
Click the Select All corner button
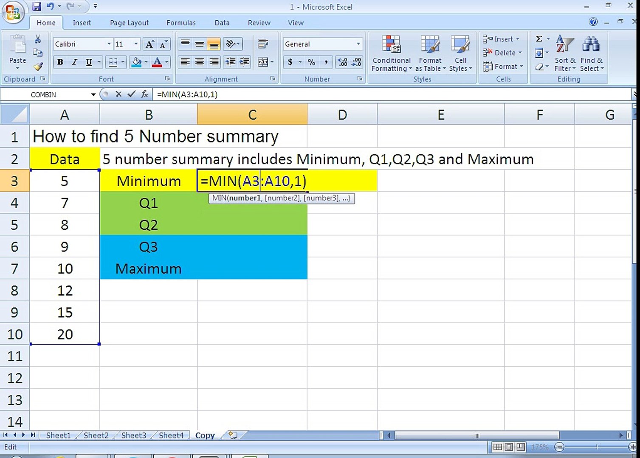pyautogui.click(x=15, y=114)
